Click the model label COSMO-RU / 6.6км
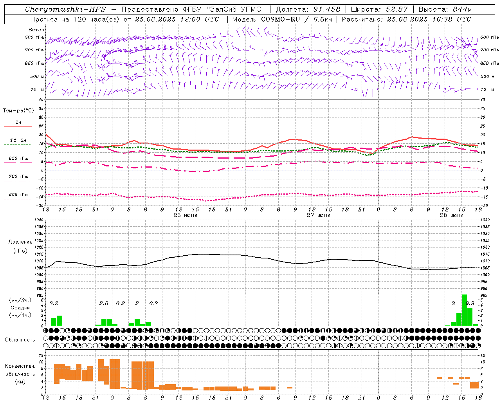501x401 pixels. [297, 19]
